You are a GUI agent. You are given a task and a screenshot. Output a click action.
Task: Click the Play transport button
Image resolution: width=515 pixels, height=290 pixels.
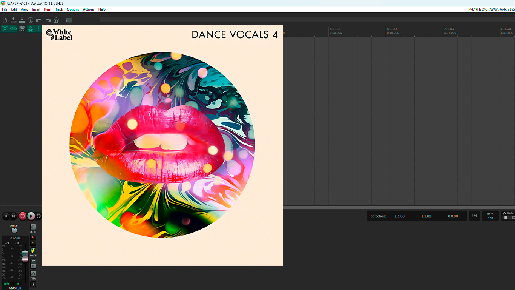[31, 216]
